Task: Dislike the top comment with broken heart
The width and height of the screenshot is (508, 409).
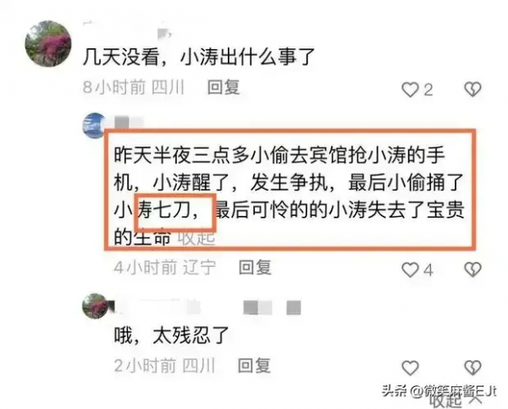Action: (473, 90)
